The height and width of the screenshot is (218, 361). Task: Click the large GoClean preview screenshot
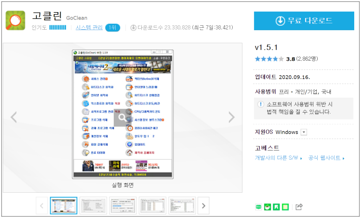click(123, 114)
